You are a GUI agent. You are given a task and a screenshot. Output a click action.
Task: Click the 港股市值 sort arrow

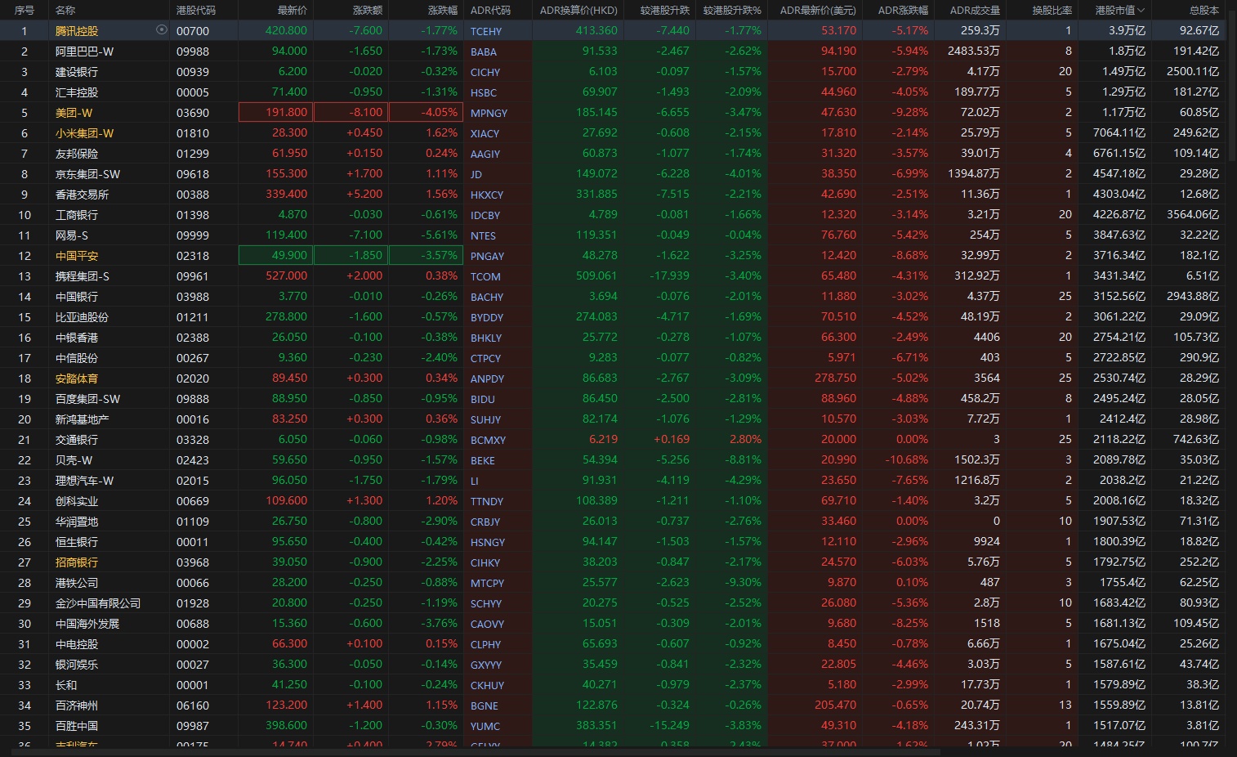coord(1141,11)
